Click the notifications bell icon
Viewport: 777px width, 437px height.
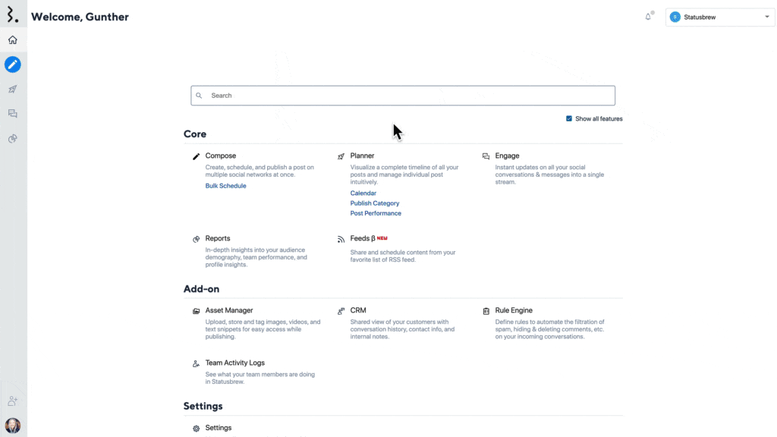pos(648,16)
